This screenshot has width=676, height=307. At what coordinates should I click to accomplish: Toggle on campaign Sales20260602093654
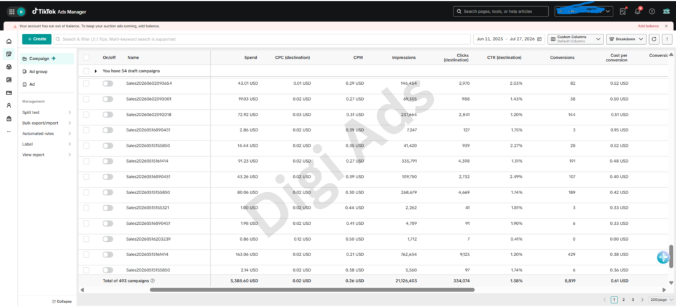click(108, 84)
